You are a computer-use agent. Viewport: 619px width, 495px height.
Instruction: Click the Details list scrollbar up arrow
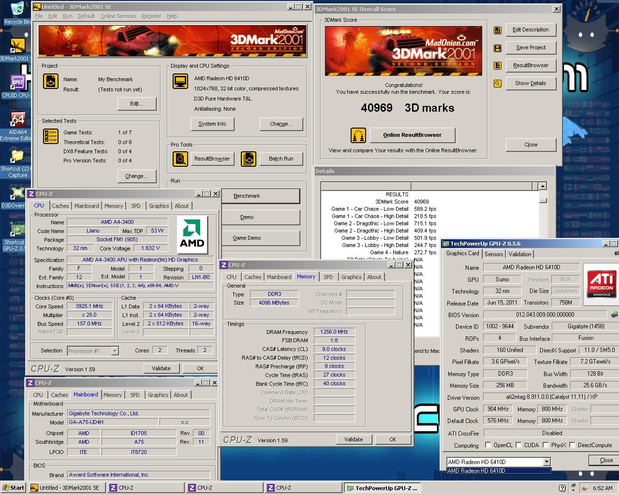tap(543, 186)
